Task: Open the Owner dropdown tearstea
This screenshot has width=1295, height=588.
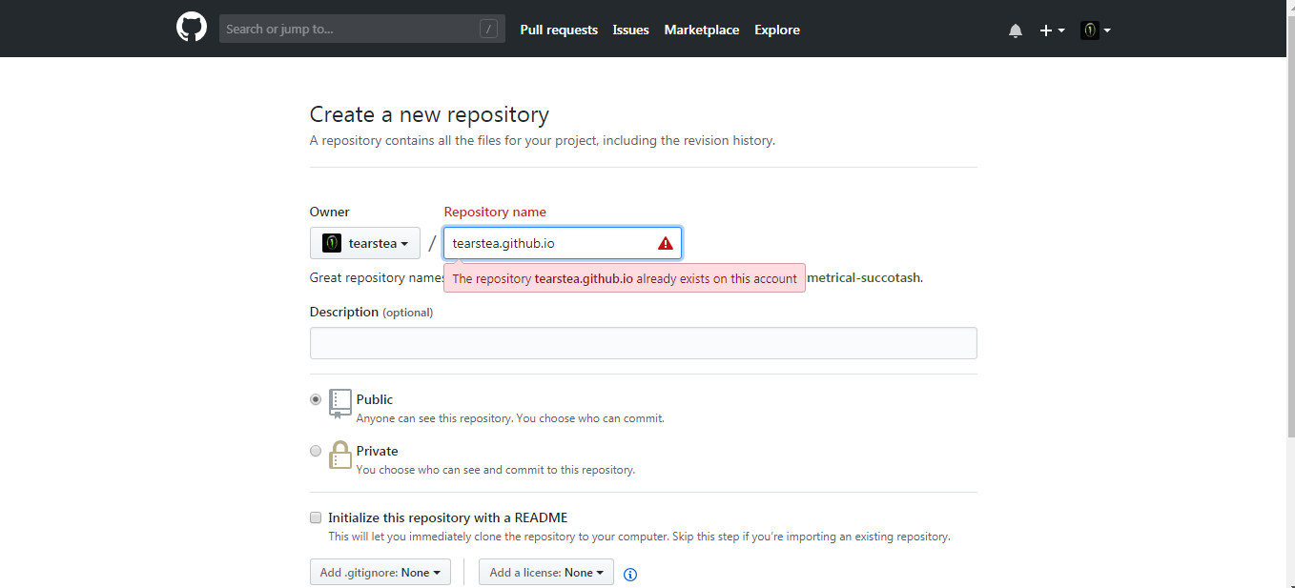Action: tap(365, 243)
